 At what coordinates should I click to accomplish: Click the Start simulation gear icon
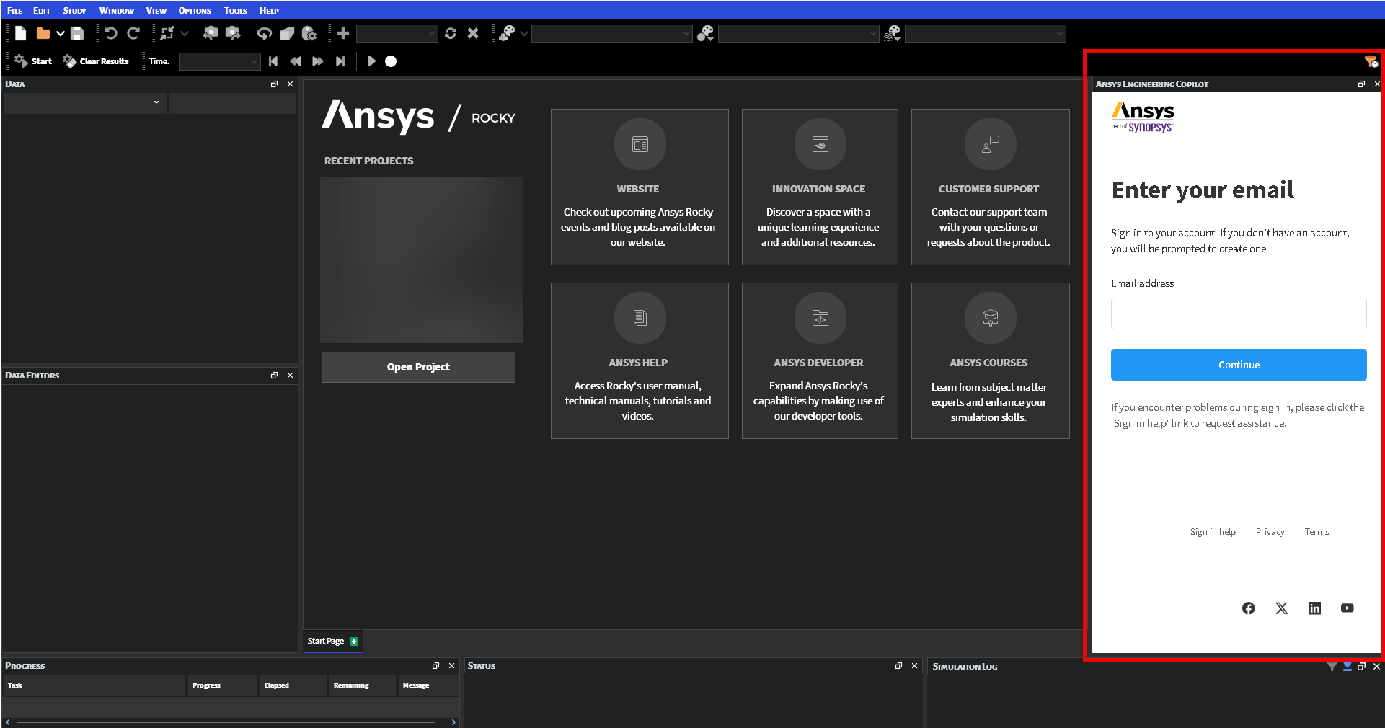coord(22,61)
